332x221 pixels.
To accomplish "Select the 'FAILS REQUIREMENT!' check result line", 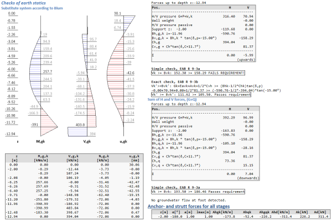I will pos(198,73).
